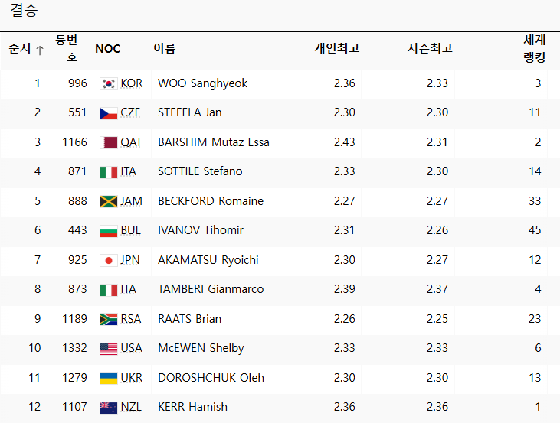Image resolution: width=560 pixels, height=423 pixels.
Task: Open athlete WOO Sanghyeok
Action: [202, 83]
